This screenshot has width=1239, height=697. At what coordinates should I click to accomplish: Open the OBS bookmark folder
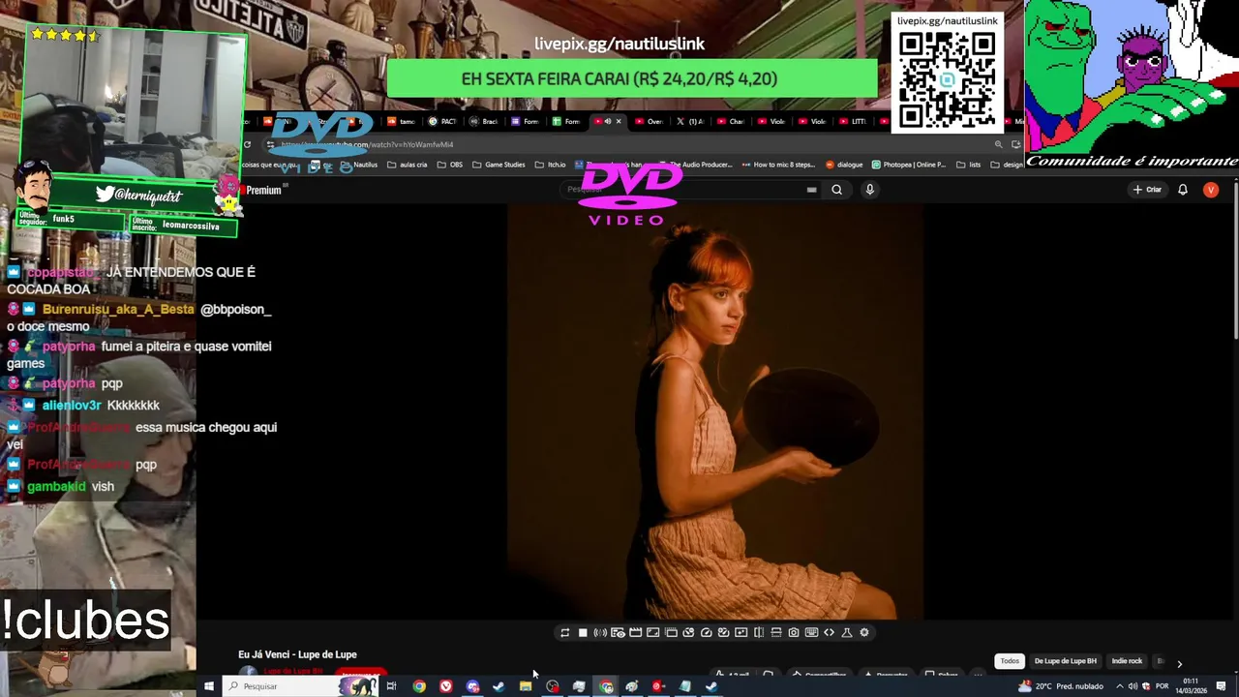(450, 165)
